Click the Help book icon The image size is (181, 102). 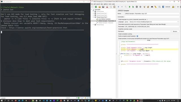[x=163, y=7]
